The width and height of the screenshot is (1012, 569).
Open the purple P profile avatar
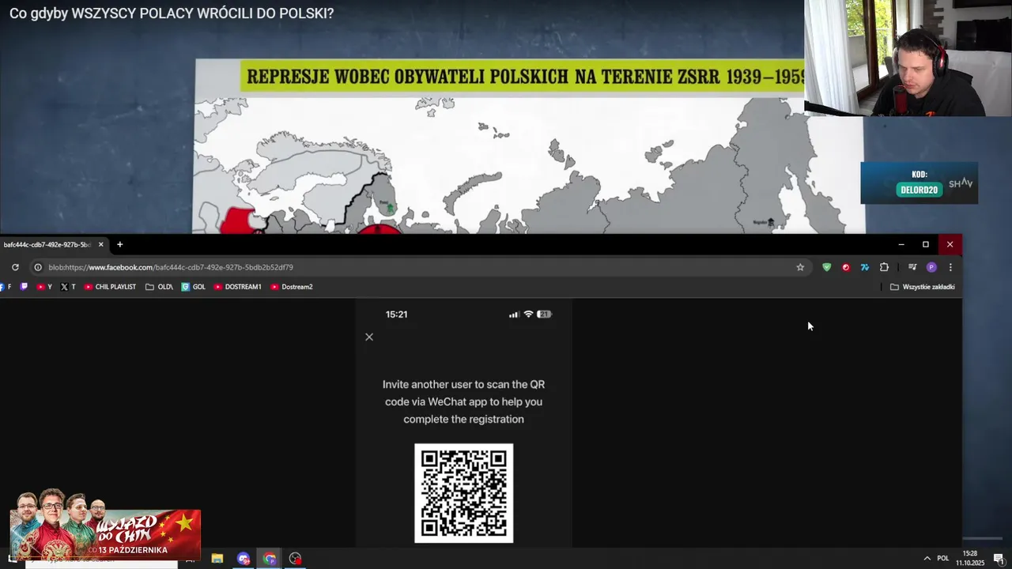[x=931, y=267]
